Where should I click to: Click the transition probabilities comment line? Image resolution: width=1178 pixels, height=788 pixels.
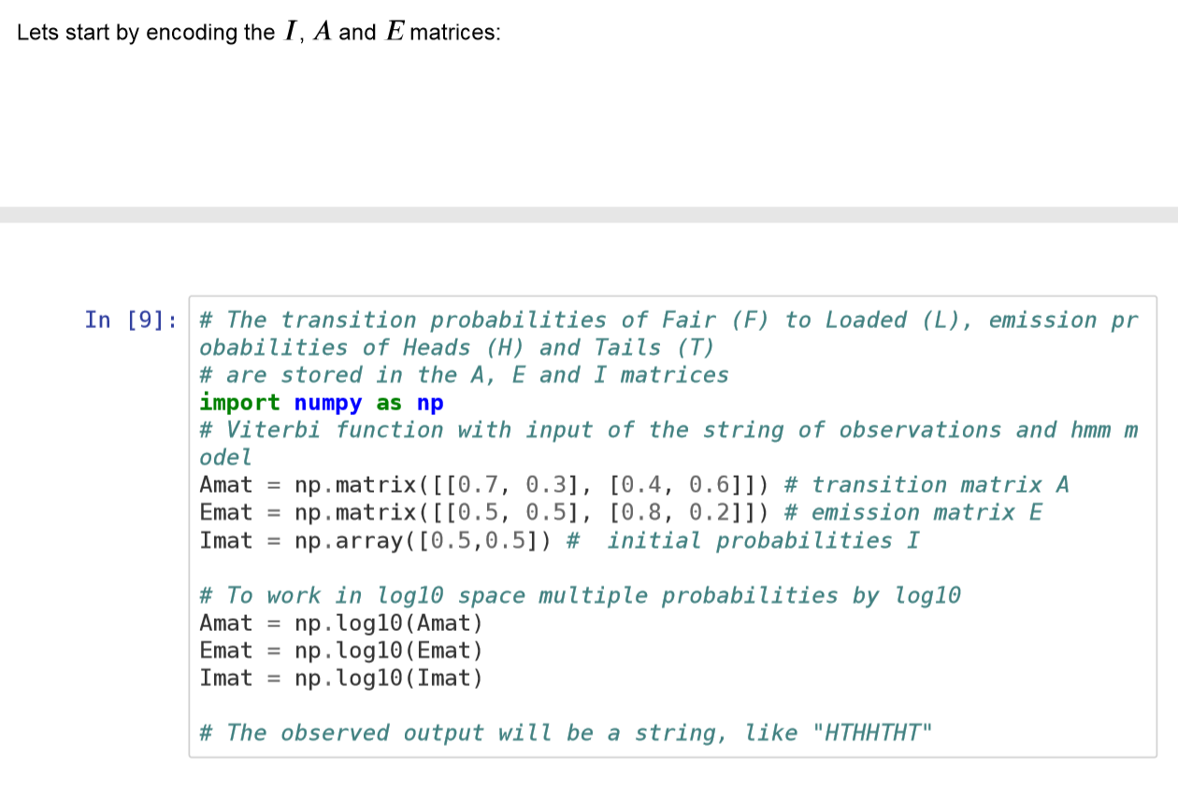(x=561, y=320)
